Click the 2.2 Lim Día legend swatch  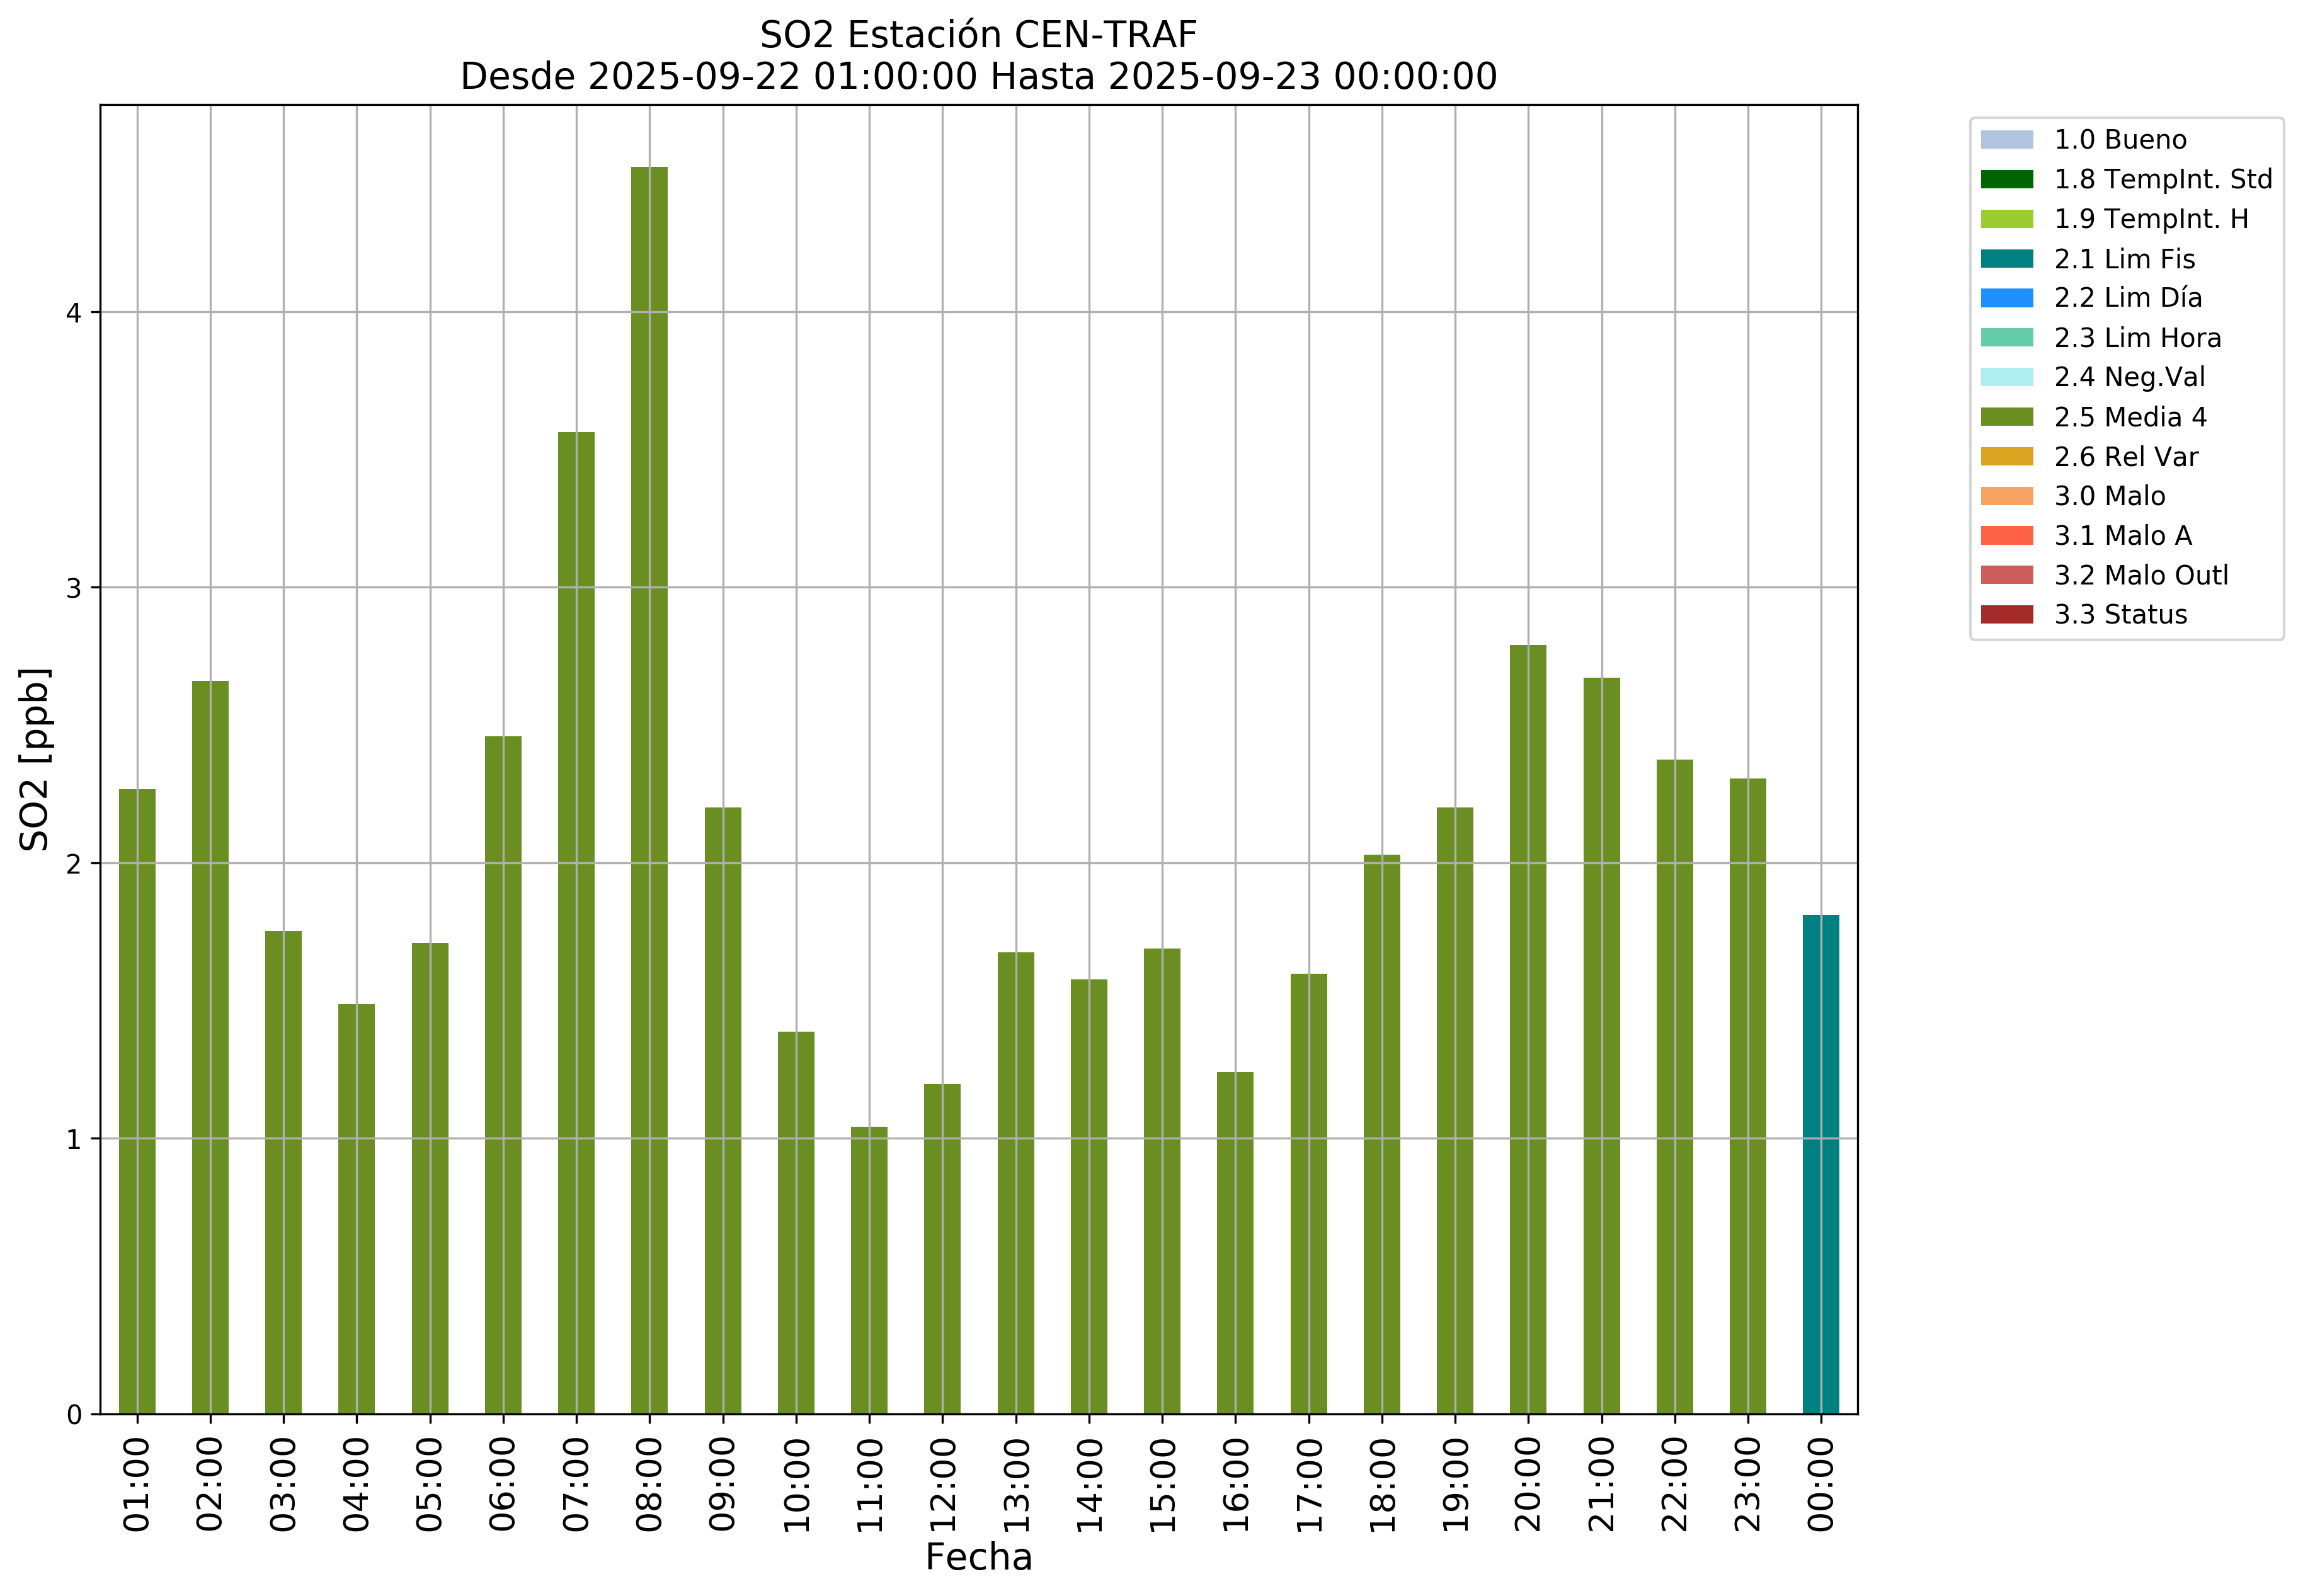tap(2006, 298)
